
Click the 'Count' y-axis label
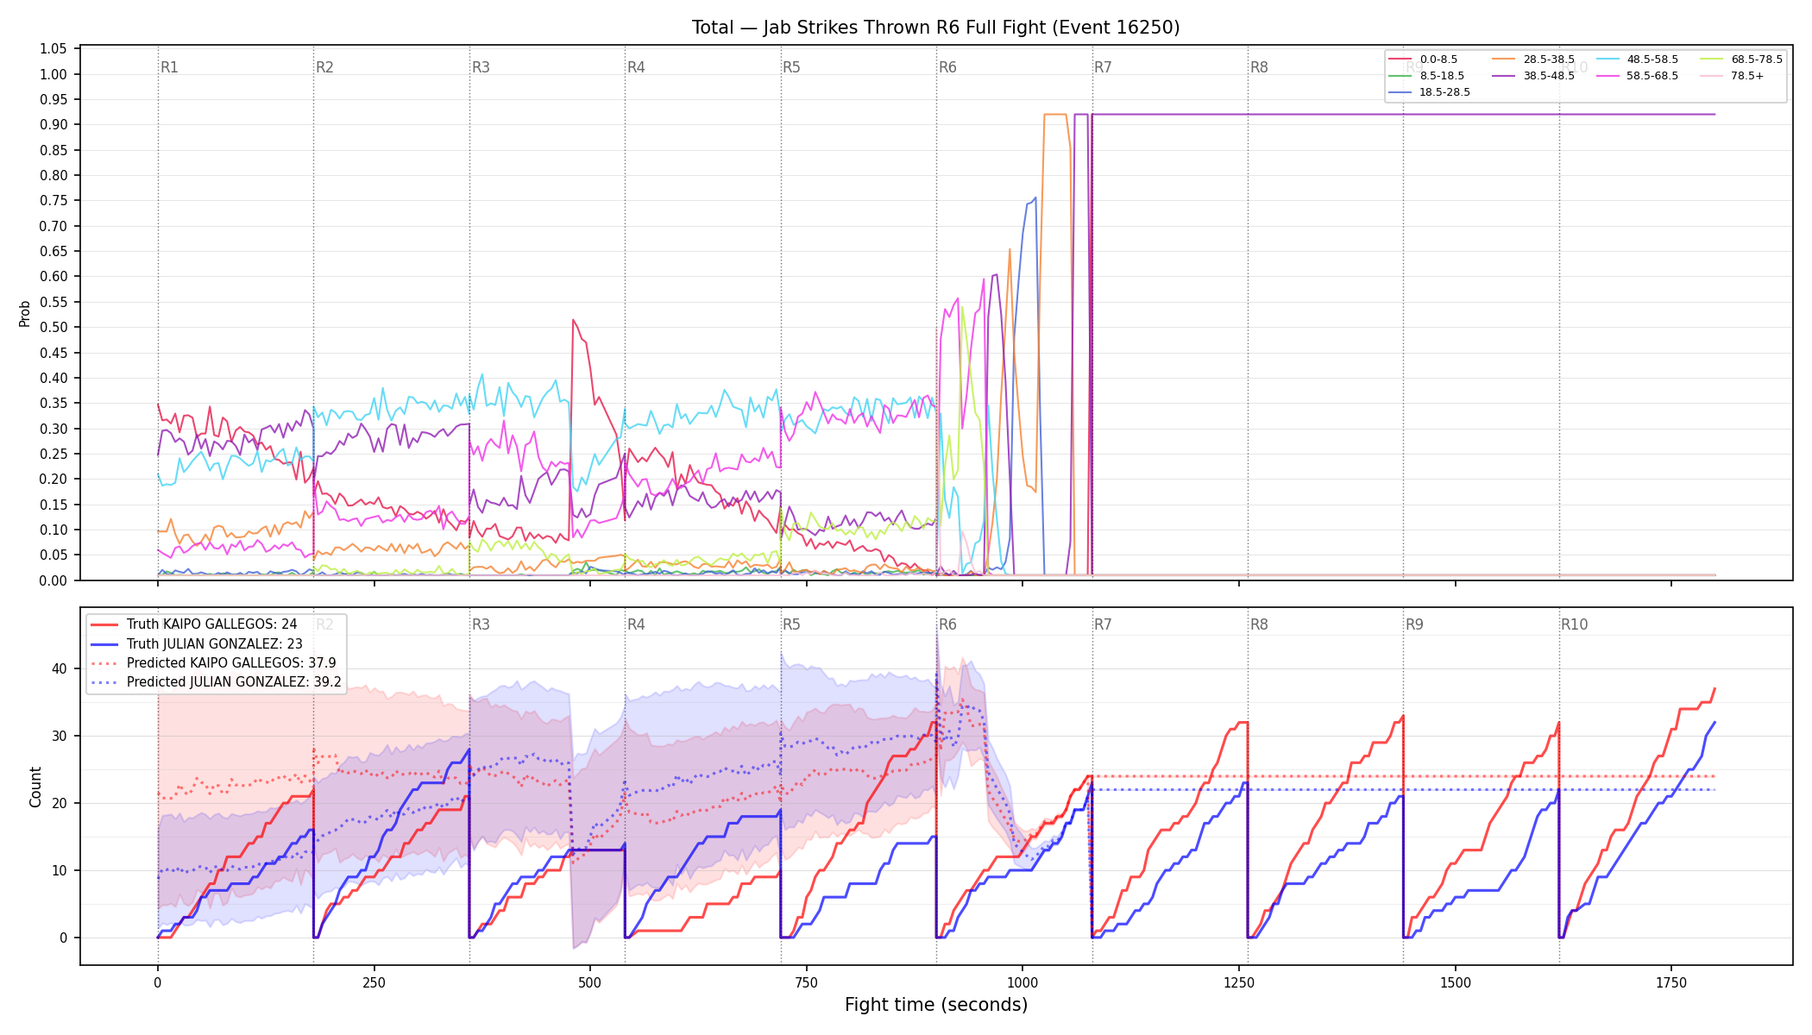point(35,787)
